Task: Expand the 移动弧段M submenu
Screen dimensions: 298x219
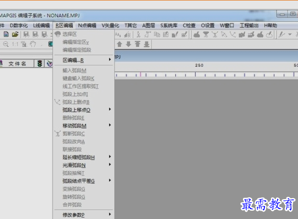Action: 84,125
